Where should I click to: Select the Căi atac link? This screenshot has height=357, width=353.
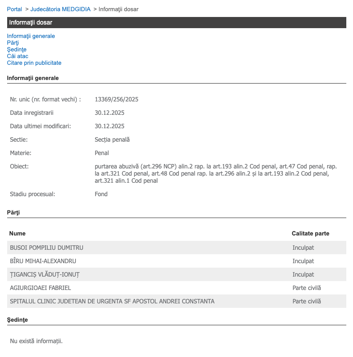tap(17, 56)
